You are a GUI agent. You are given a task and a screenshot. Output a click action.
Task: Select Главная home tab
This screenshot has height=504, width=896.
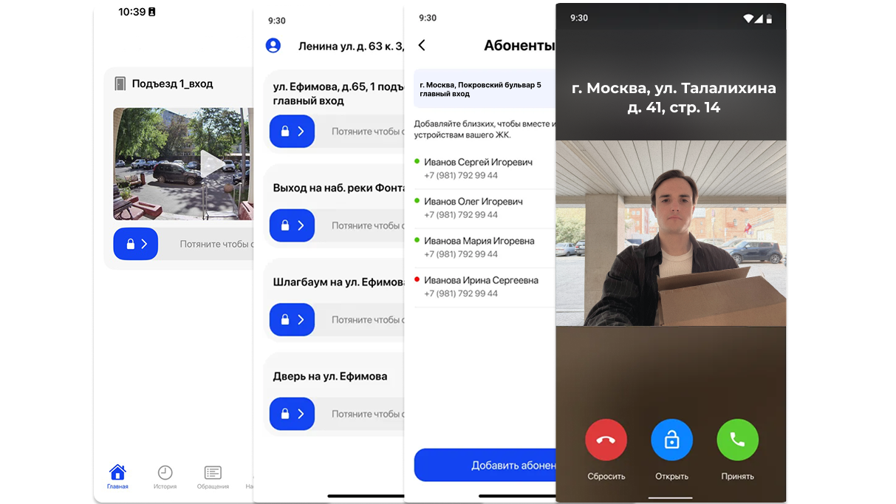(x=117, y=477)
